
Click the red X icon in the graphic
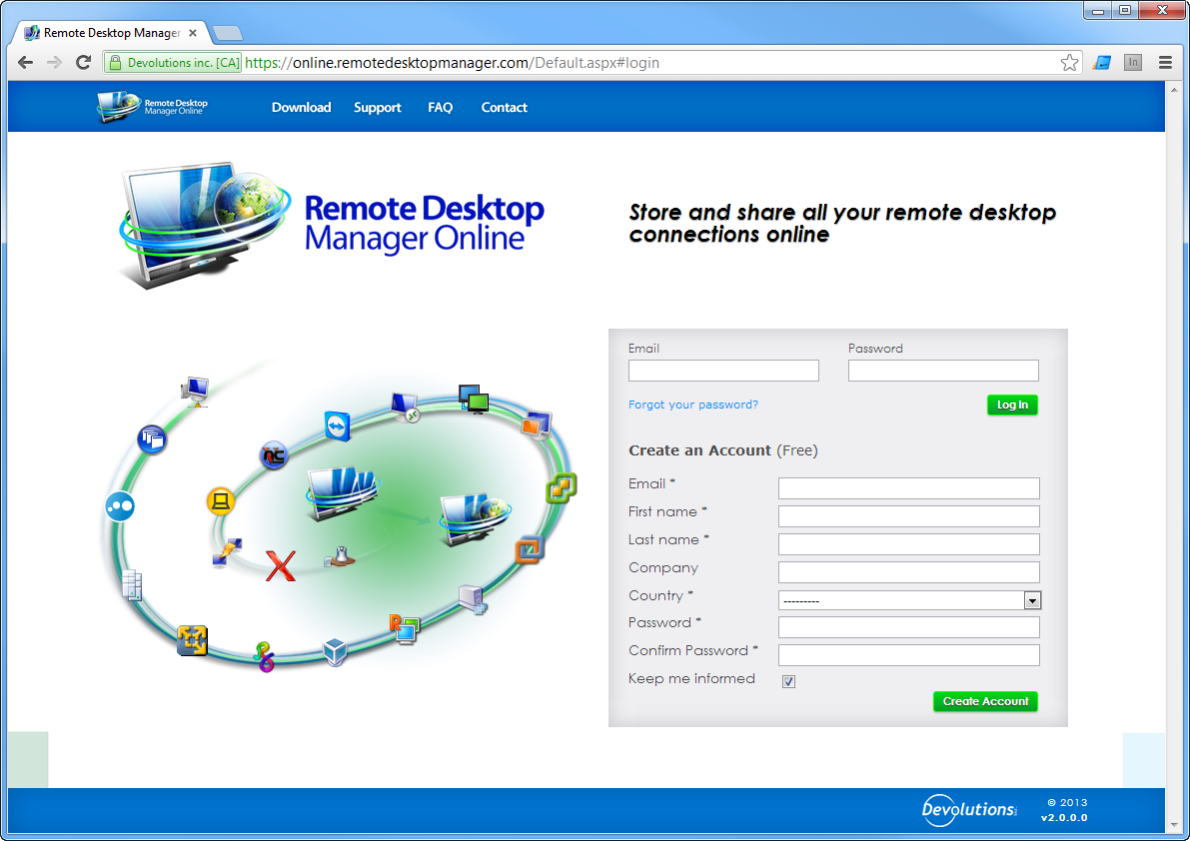point(280,565)
